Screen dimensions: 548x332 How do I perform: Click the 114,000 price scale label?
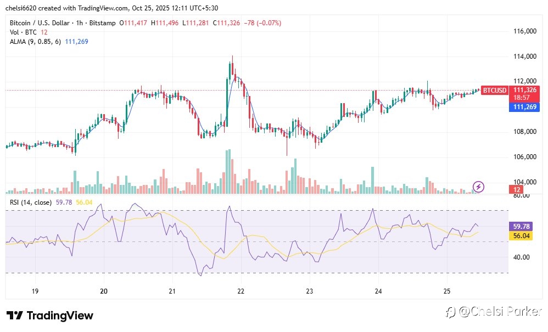click(524, 56)
